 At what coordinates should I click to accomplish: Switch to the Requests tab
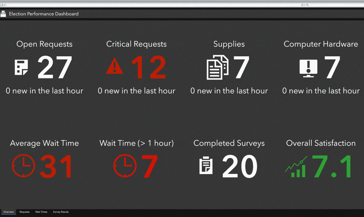click(x=24, y=212)
